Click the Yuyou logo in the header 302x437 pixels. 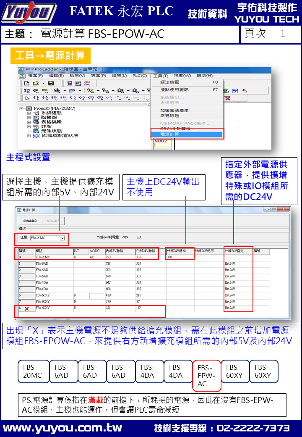(x=29, y=13)
